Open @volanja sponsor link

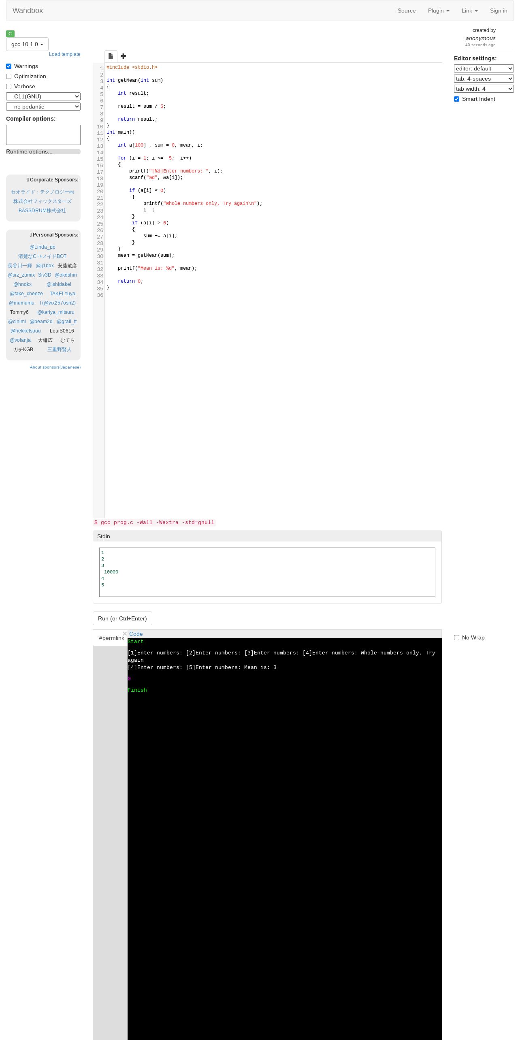coord(20,340)
